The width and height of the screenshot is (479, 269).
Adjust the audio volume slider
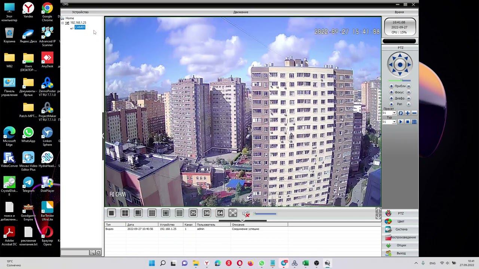265,214
